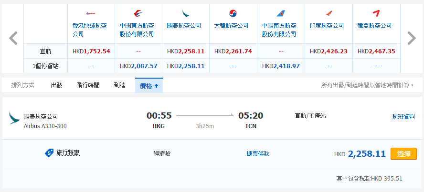Show more airlines with the next arrow
Viewport: 424px width, 192px height.
point(411,38)
